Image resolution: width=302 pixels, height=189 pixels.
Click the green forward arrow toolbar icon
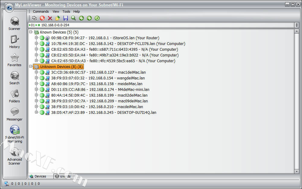(89, 18)
